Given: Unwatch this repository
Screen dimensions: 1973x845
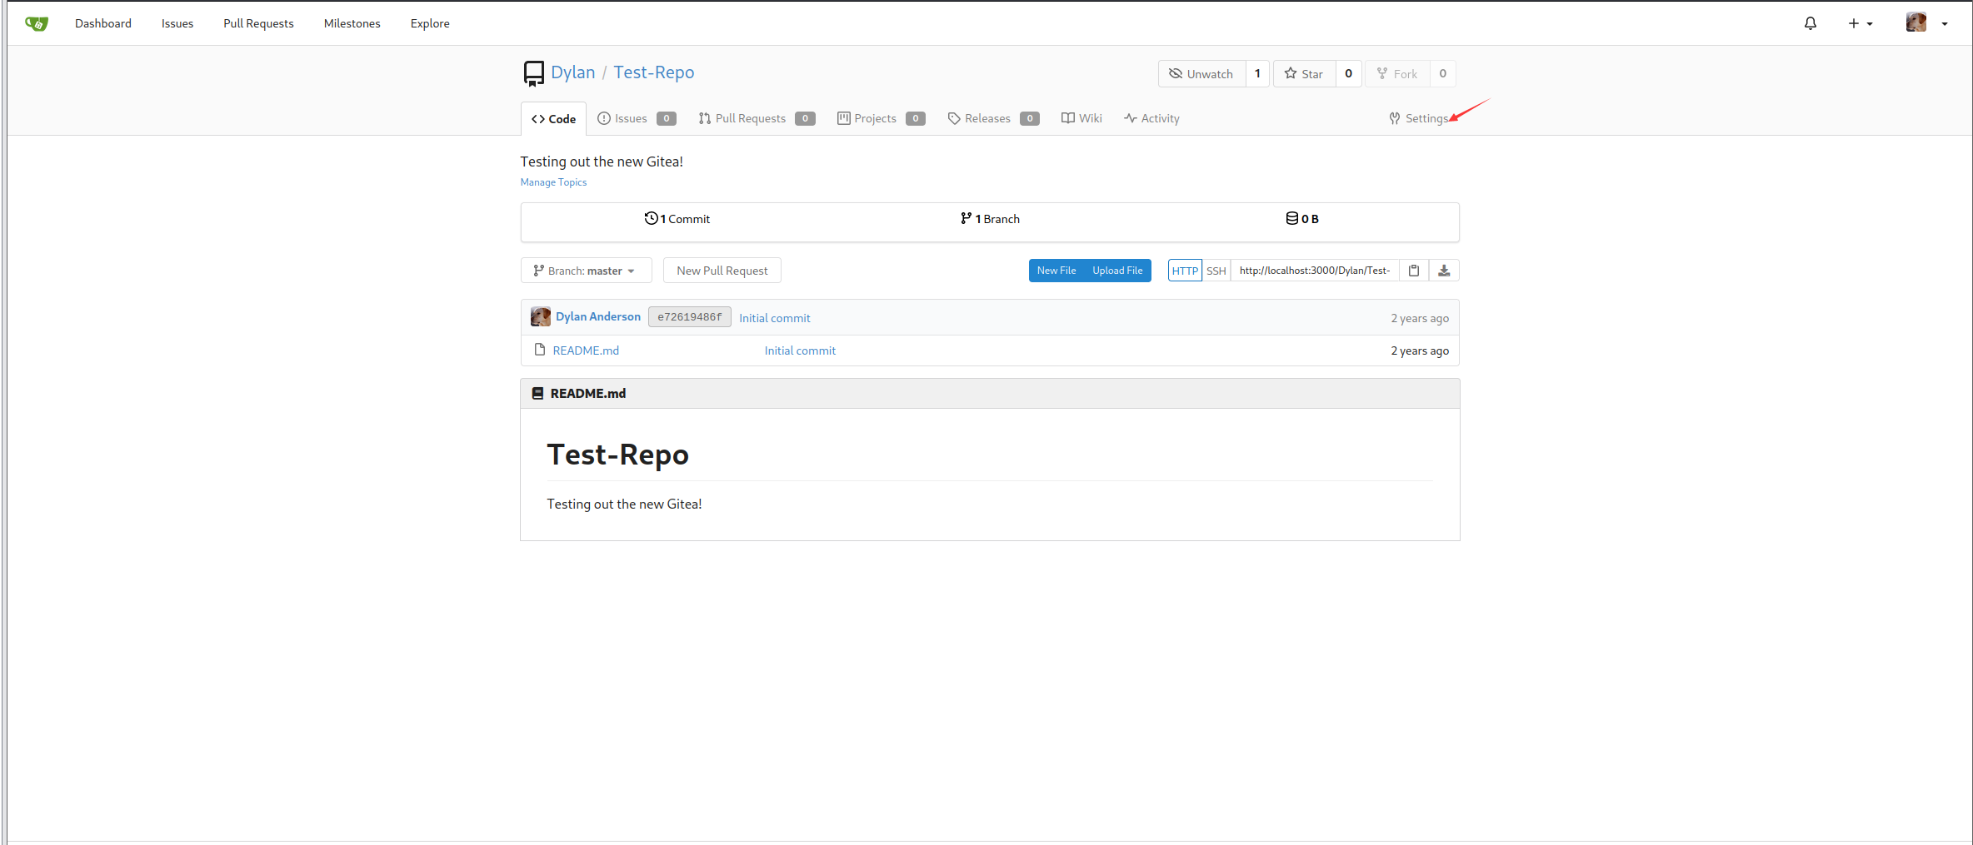Looking at the screenshot, I should point(1201,74).
